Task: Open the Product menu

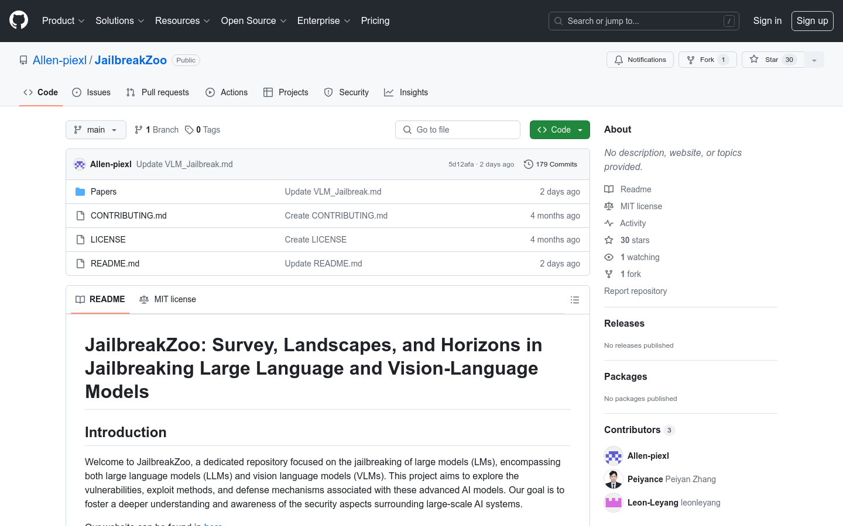Action: 63,20
